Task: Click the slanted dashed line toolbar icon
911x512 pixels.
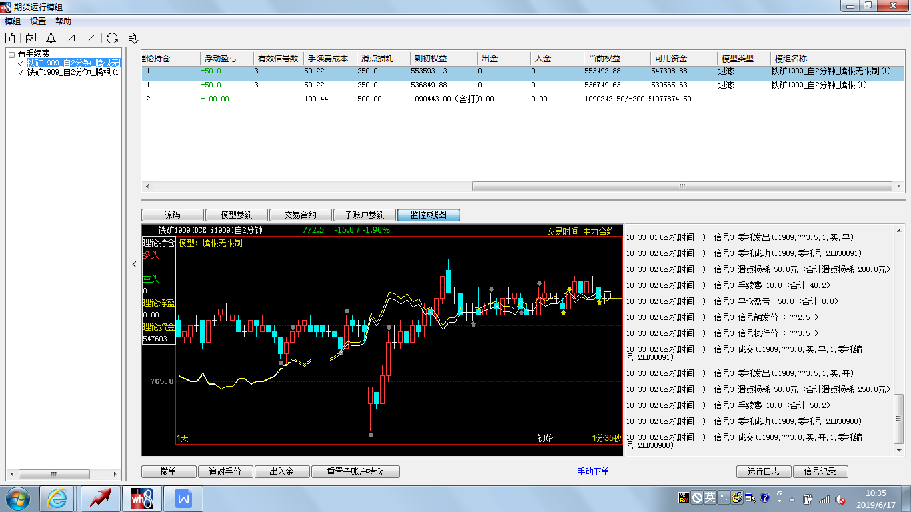Action: tap(91, 38)
